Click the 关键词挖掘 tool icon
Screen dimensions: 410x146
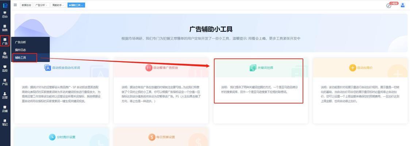click(x=252, y=68)
